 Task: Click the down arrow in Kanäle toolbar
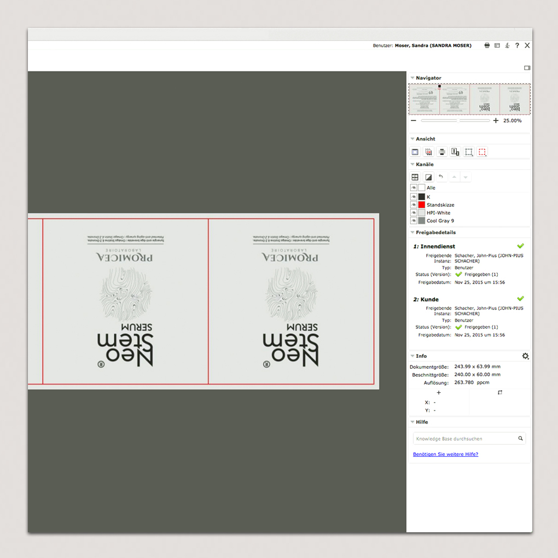466,177
